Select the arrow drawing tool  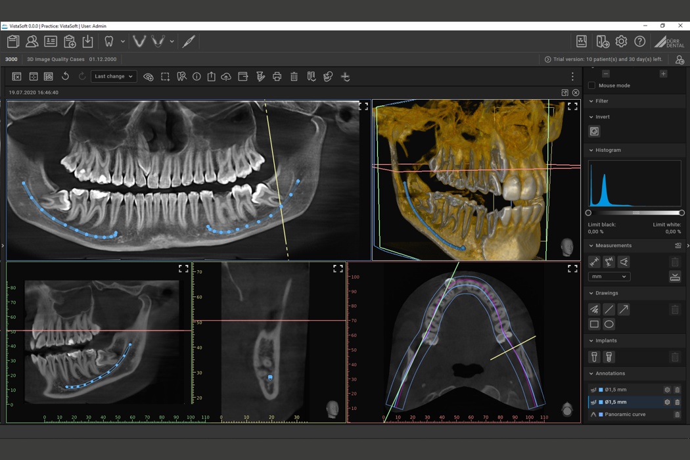pos(624,310)
